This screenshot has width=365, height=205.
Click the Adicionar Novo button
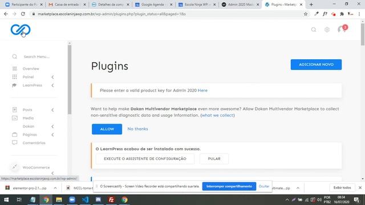click(x=316, y=64)
